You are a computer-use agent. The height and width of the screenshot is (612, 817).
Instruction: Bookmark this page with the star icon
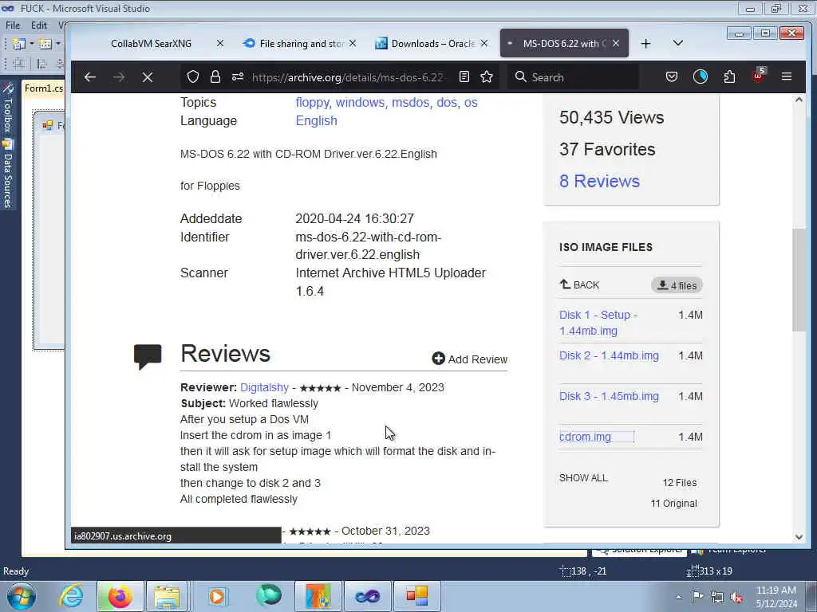[487, 77]
